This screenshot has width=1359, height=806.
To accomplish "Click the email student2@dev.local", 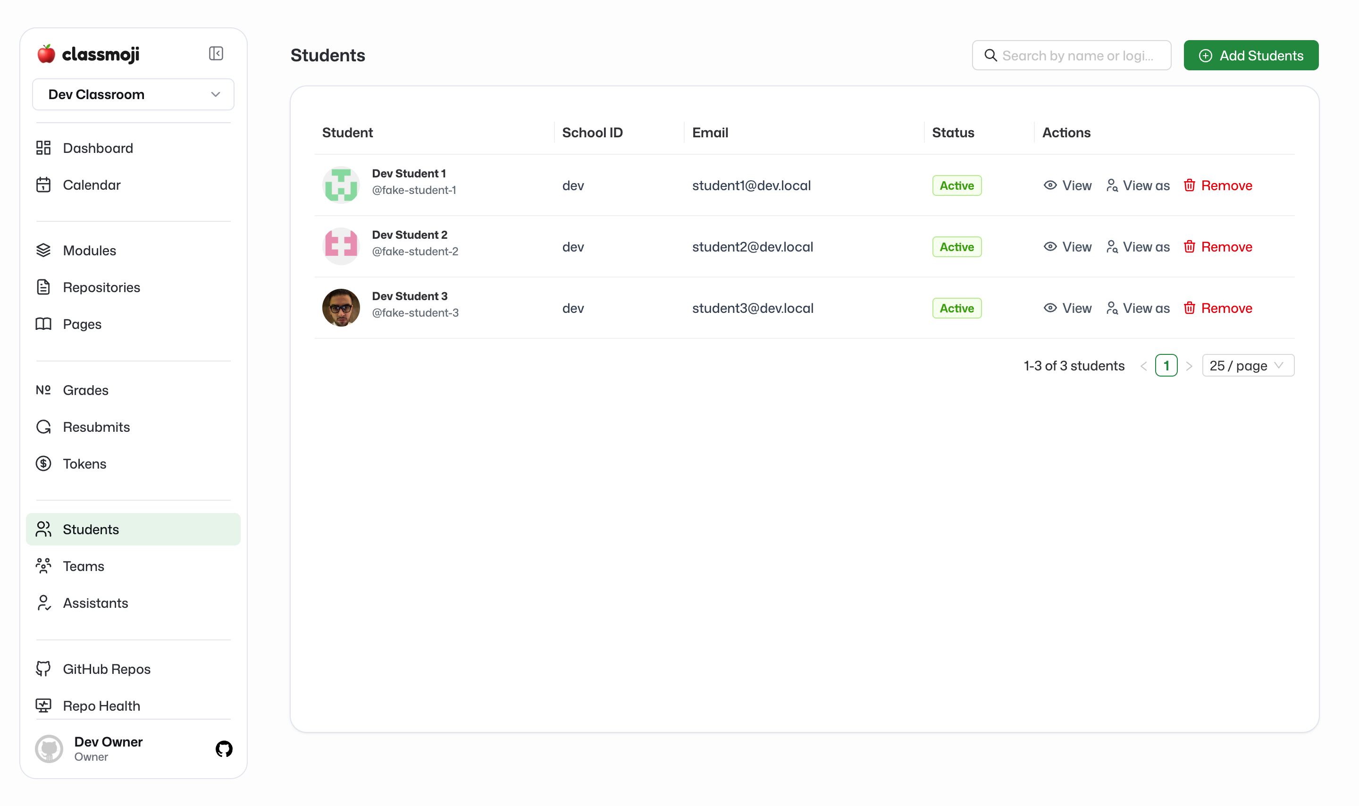I will (753, 247).
